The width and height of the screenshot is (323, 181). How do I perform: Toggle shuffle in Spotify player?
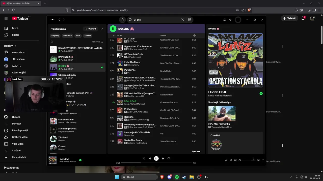(x=144, y=158)
